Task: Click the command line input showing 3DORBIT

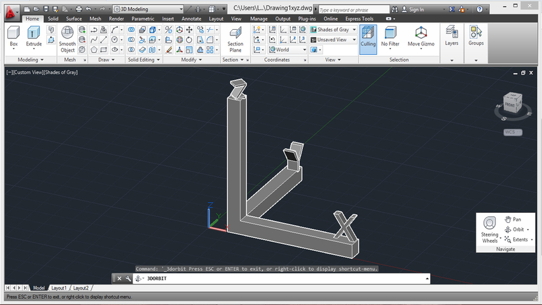Action: pos(281,279)
